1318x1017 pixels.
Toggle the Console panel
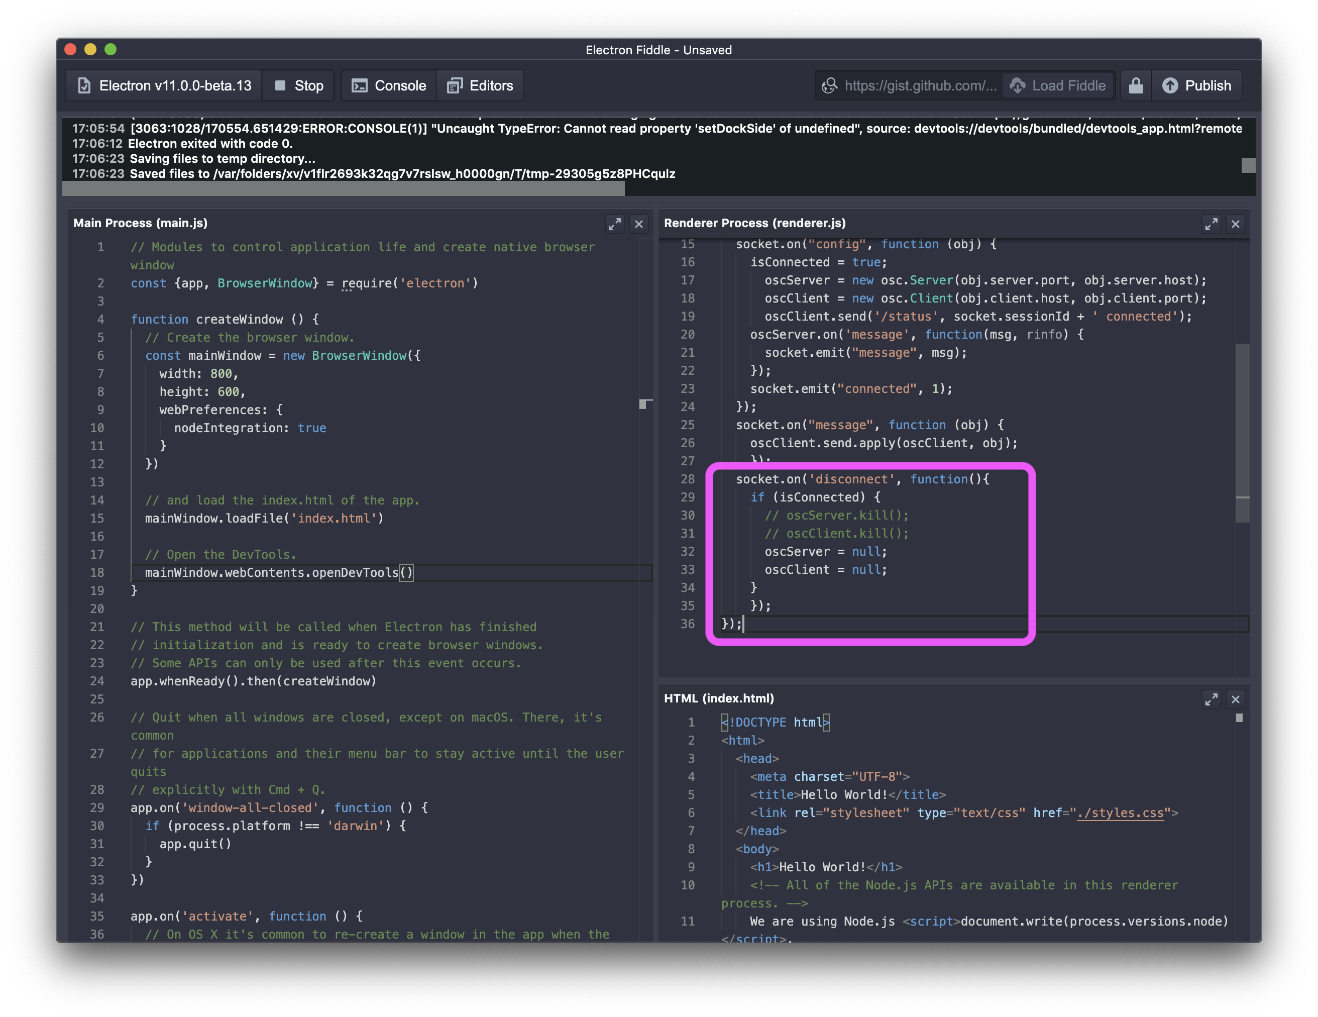[x=389, y=86]
